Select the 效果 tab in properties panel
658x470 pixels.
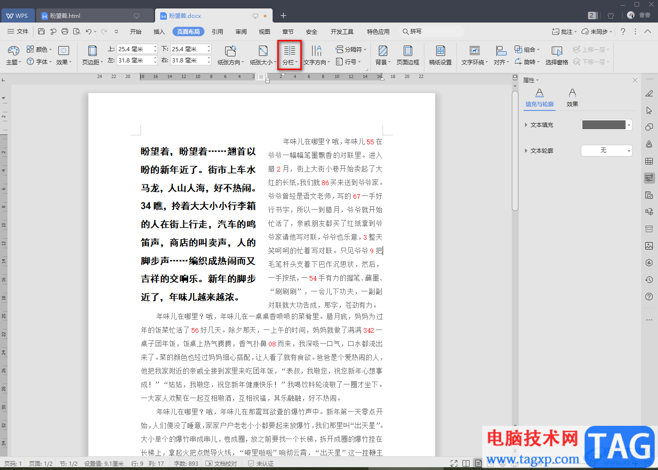tap(572, 98)
